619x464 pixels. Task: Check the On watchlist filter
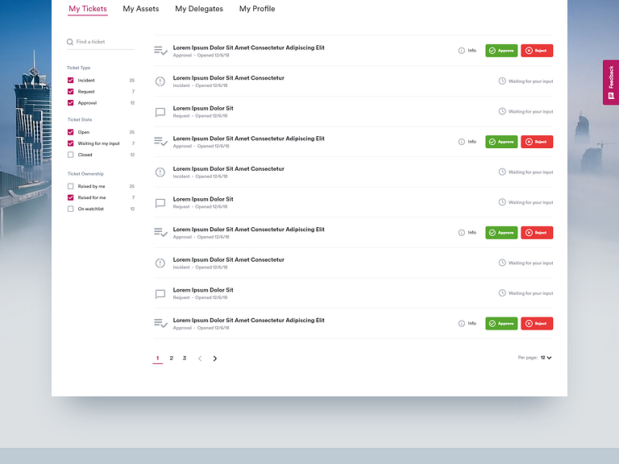point(71,209)
